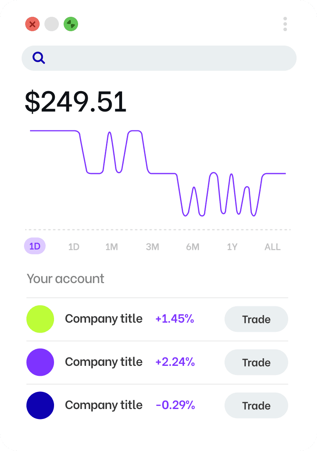Select the lime green company logo
This screenshot has width=317, height=451.
pyautogui.click(x=40, y=319)
